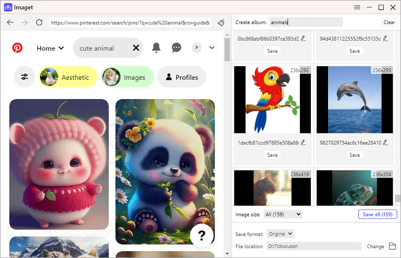401x258 pixels.
Task: Open the mountain cats pin at bottom
Action: pyautogui.click(x=59, y=247)
